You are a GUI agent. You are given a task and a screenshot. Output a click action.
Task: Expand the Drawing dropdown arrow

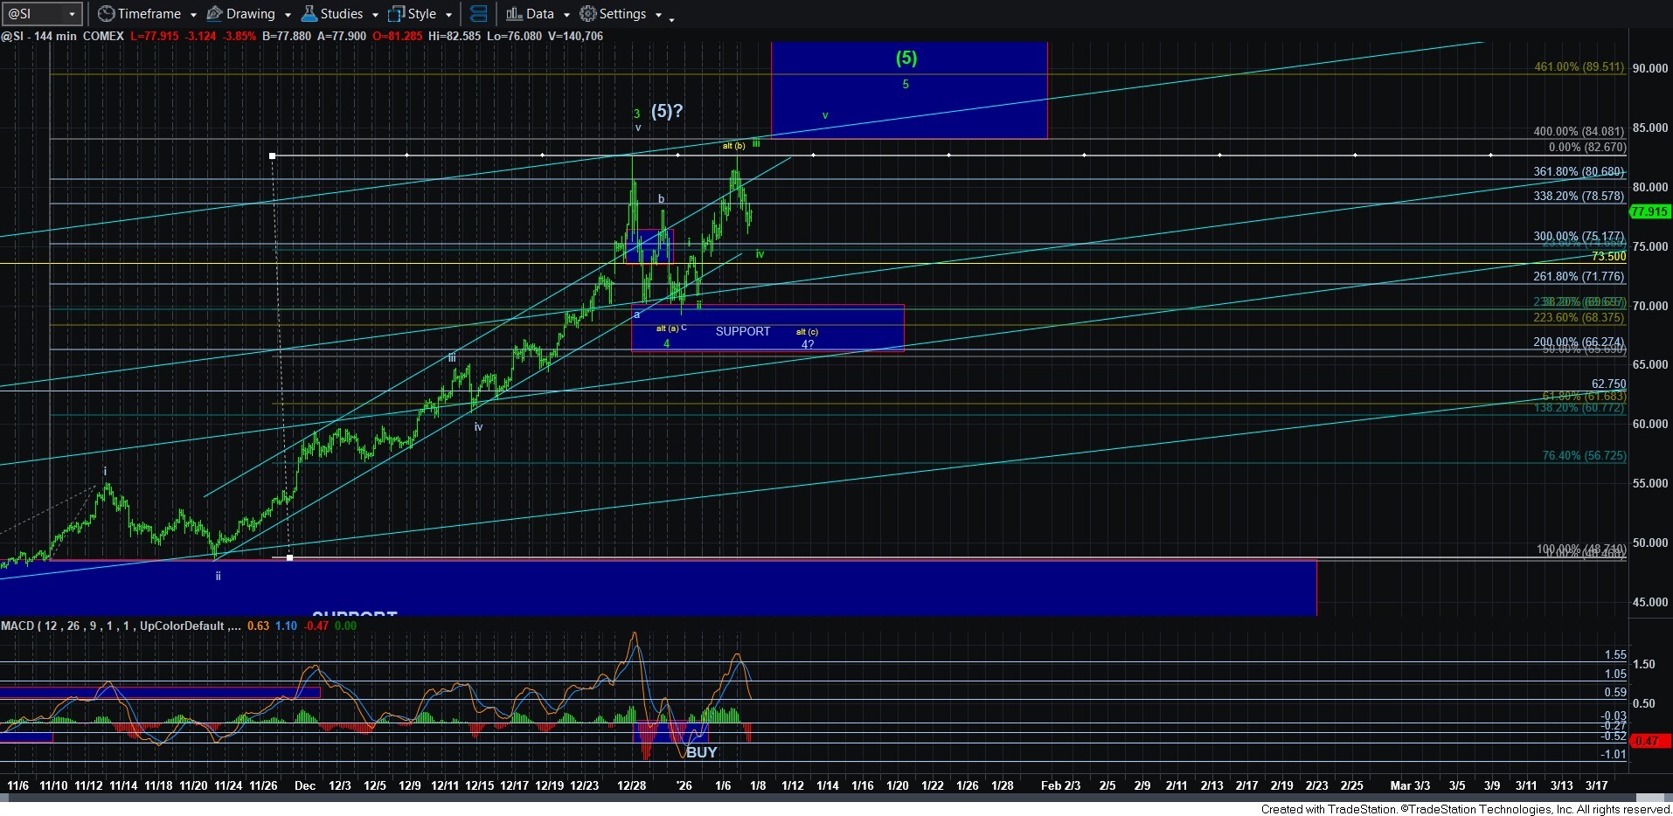pyautogui.click(x=288, y=15)
